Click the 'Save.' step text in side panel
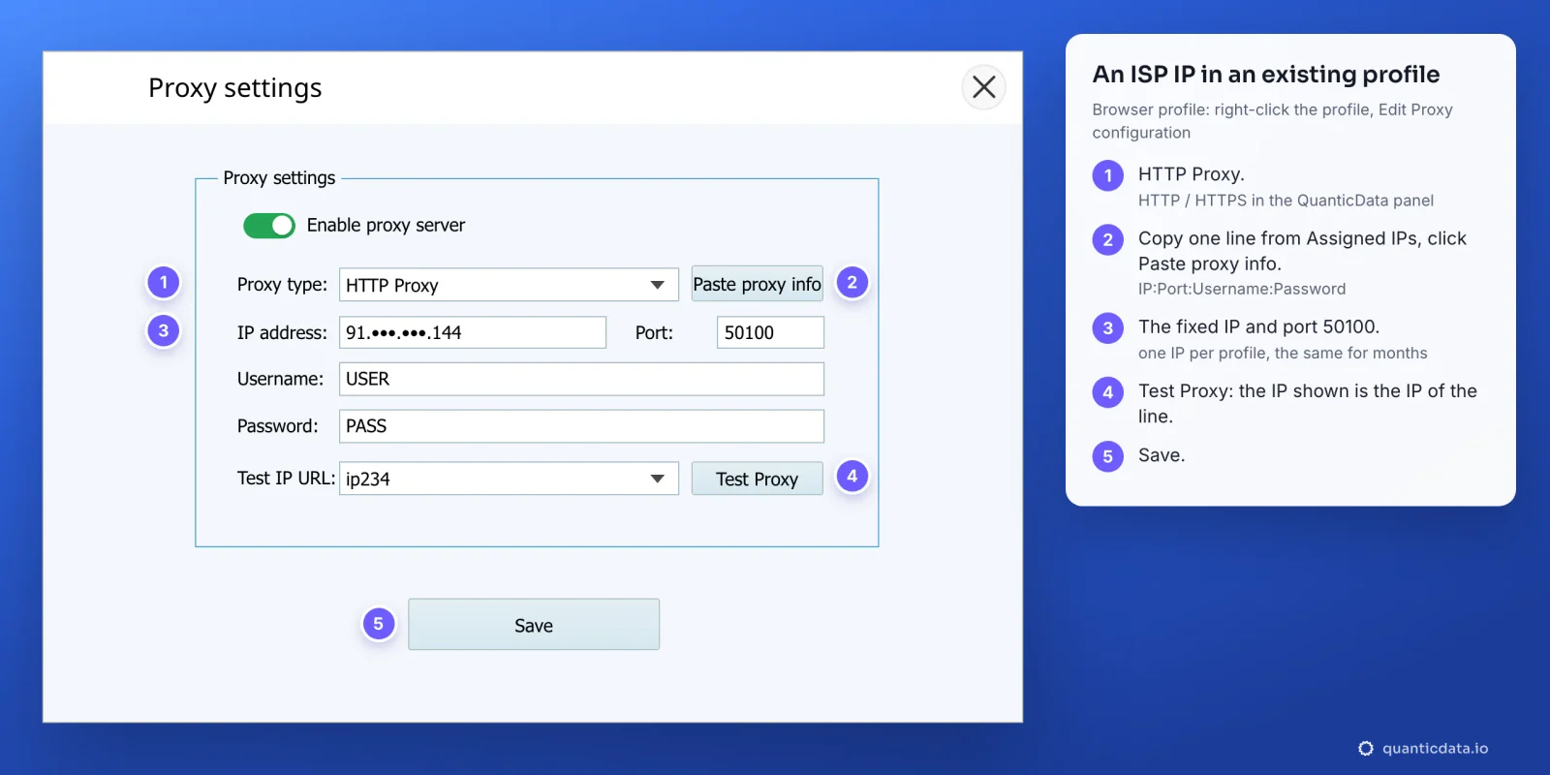Screen dimensions: 1550x775 point(1162,455)
